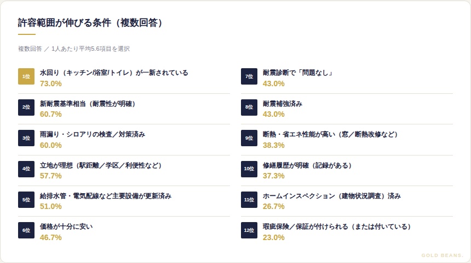Click the 9位 rank badge
The image size is (471, 263).
(x=249, y=139)
